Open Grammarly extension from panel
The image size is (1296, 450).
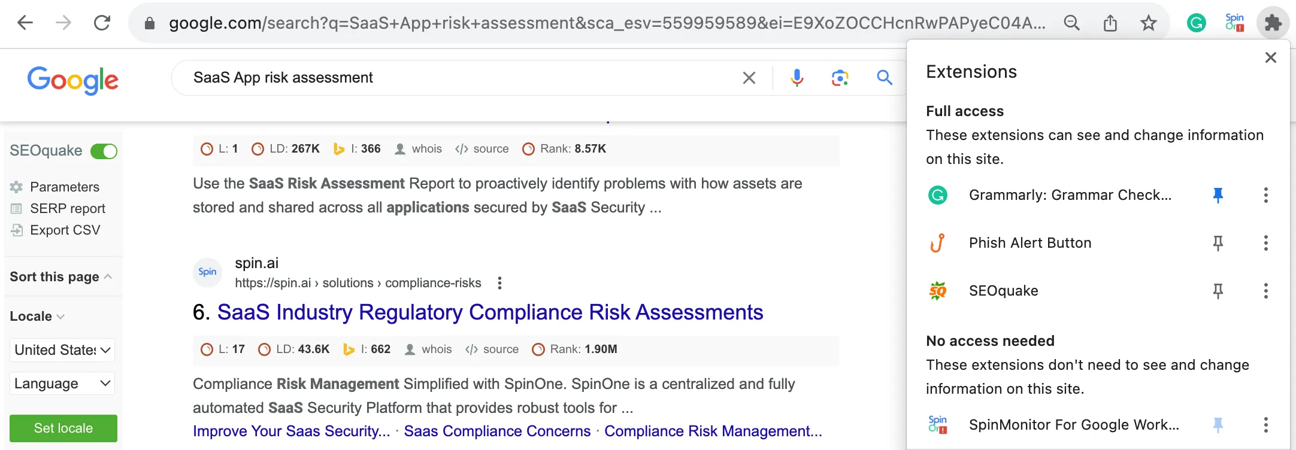pos(1071,194)
